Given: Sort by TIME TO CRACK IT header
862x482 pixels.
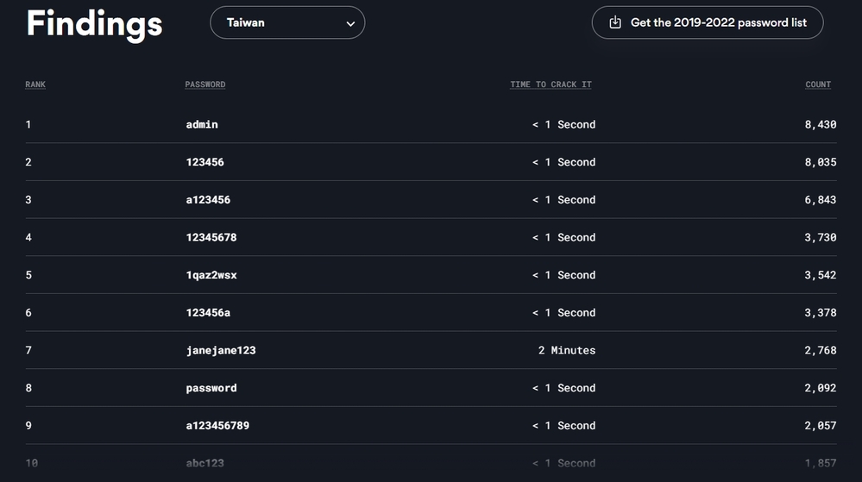Looking at the screenshot, I should (x=551, y=85).
